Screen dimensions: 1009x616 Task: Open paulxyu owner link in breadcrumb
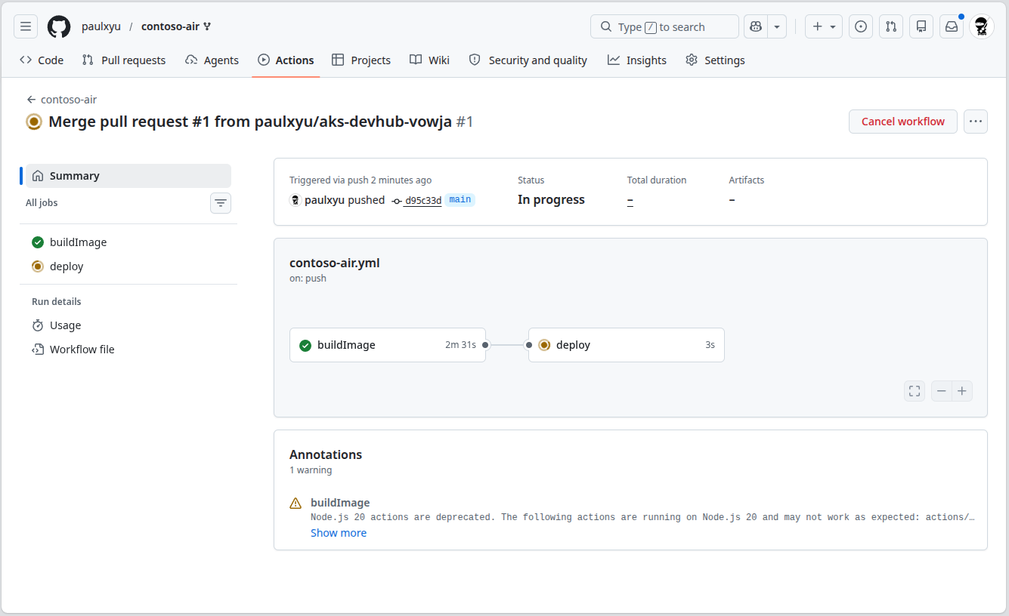click(x=101, y=26)
